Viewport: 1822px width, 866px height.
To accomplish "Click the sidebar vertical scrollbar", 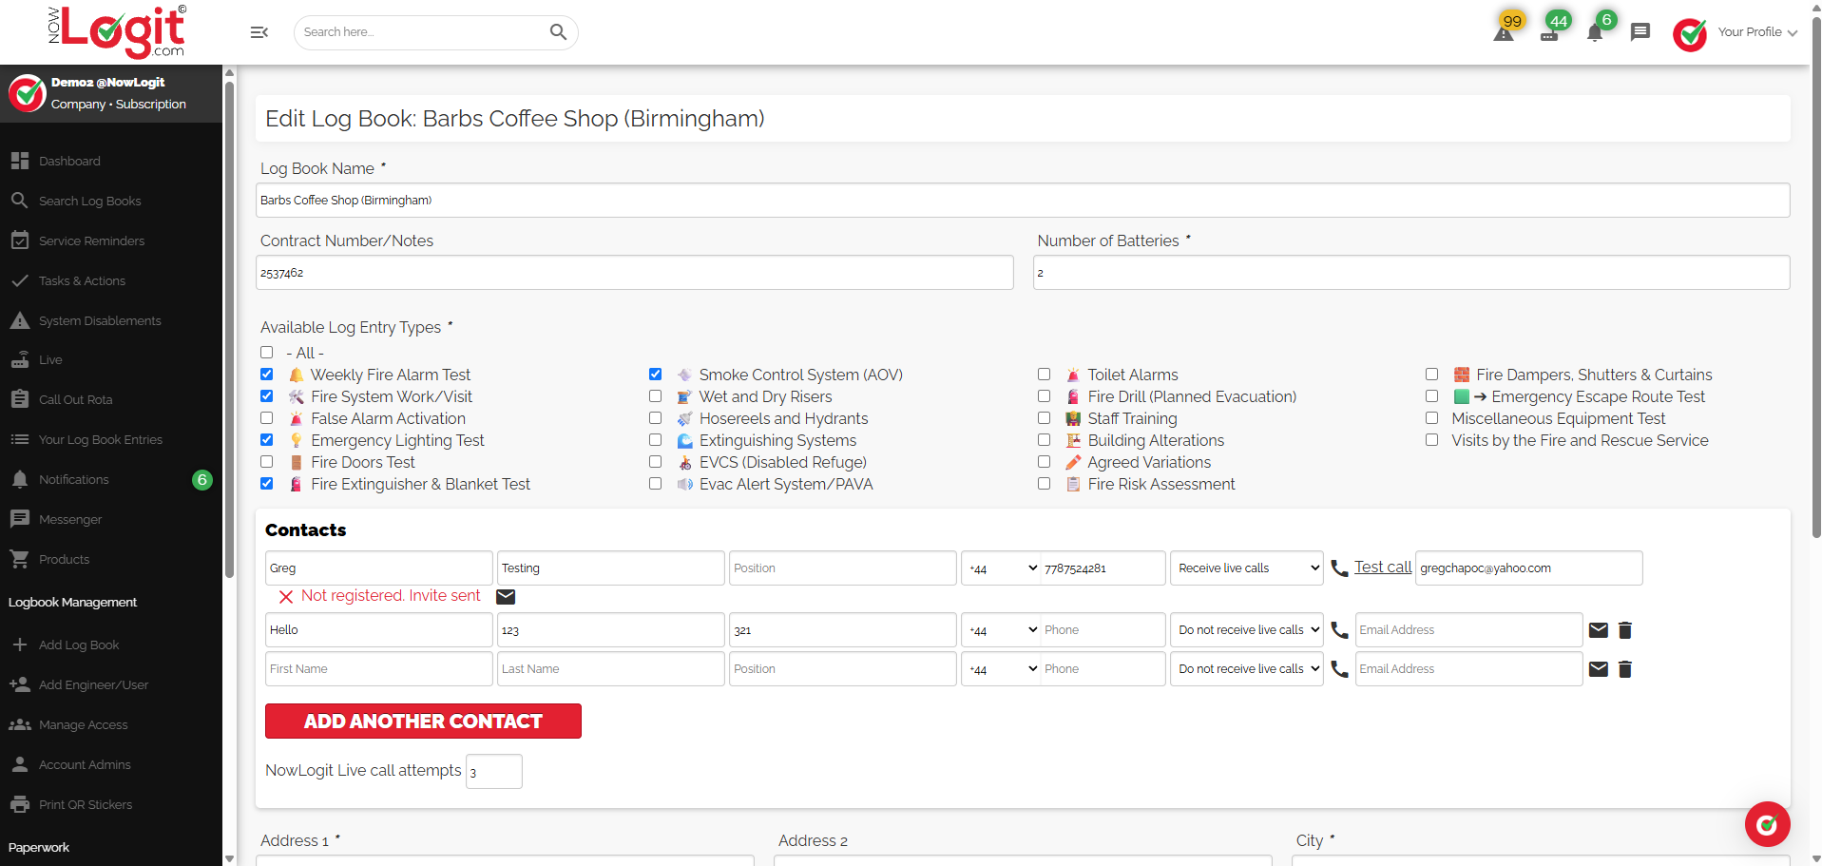I will (x=229, y=331).
